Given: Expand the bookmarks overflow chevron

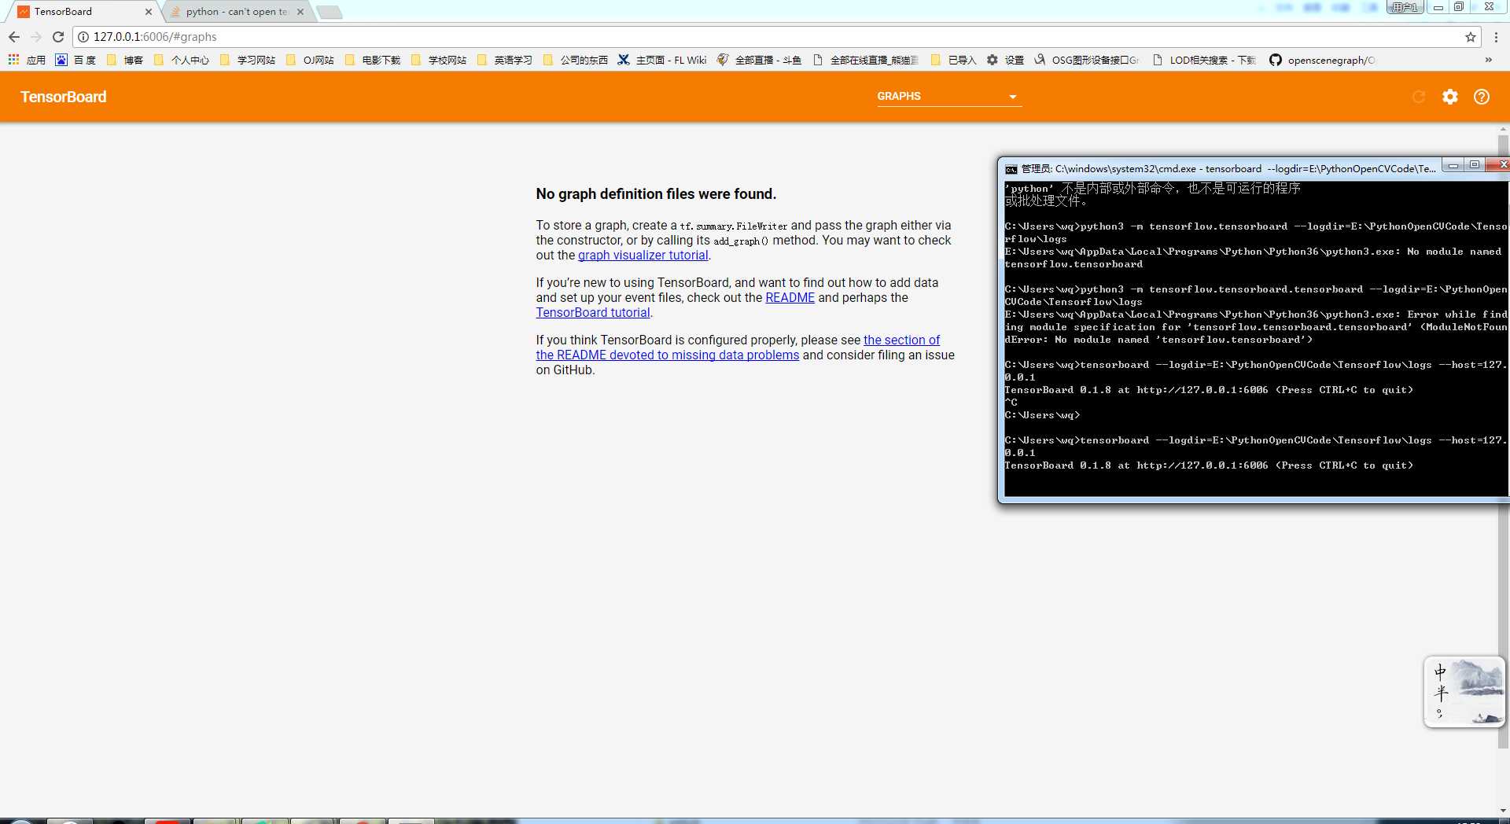Looking at the screenshot, I should click(1488, 60).
